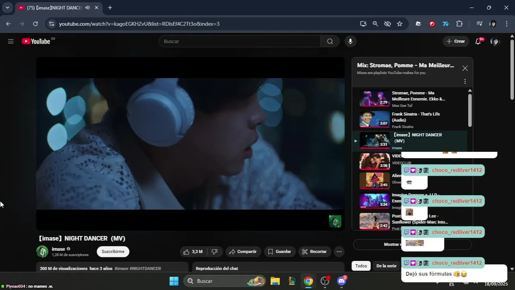Play the Sunflower (Spider-Man) playlist thumbnail
Screen dimensions: 515x290
(x=374, y=221)
